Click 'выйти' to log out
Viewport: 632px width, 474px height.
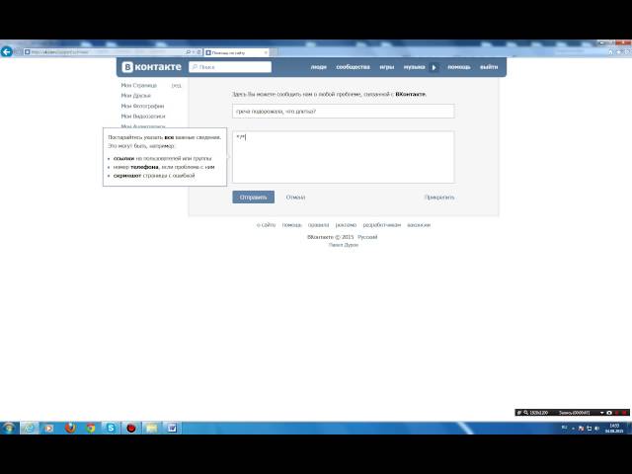click(489, 67)
